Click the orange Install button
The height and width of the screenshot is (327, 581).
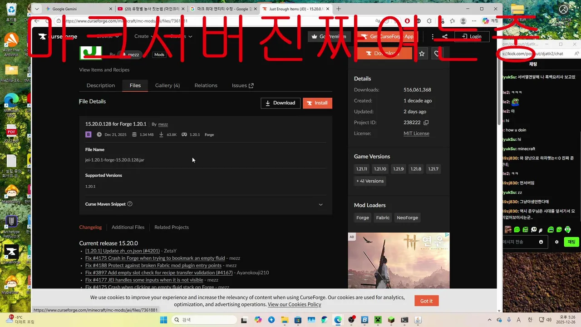click(x=317, y=103)
